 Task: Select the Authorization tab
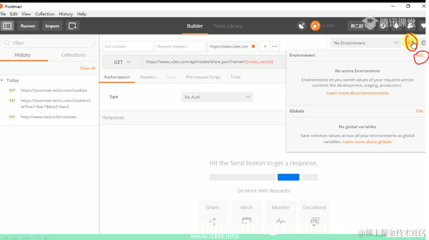117,77
